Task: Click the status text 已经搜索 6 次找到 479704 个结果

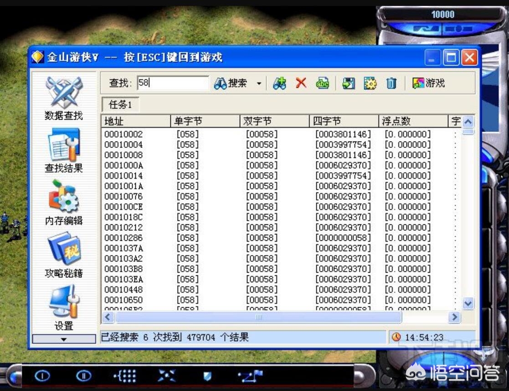Action: coord(175,337)
